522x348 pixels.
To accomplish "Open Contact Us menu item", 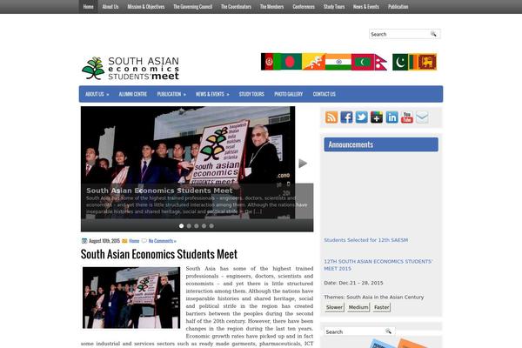I will pyautogui.click(x=324, y=94).
